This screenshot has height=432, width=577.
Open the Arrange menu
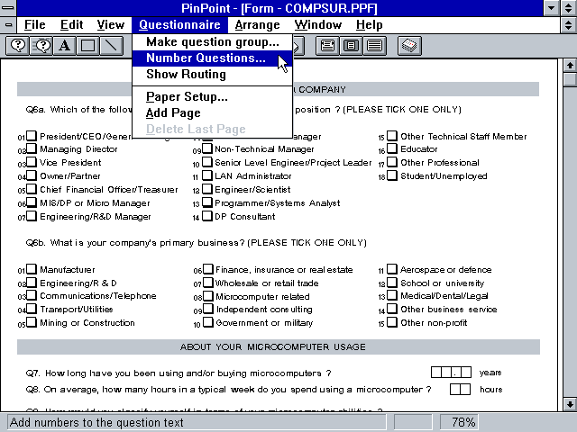click(257, 25)
